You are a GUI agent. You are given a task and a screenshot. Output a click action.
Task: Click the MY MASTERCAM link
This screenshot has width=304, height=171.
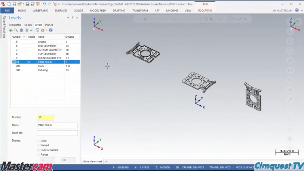(282, 10)
